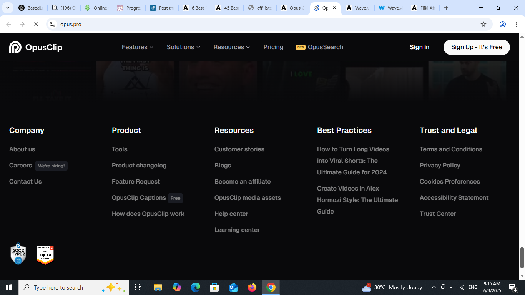Screen dimensions: 525x295
Task: Open Terms and Conditions link
Action: [451, 149]
